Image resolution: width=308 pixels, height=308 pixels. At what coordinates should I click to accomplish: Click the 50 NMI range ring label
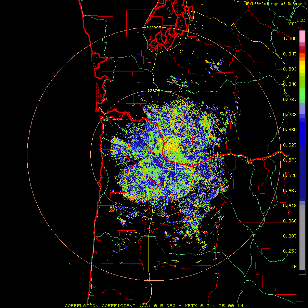154,91
